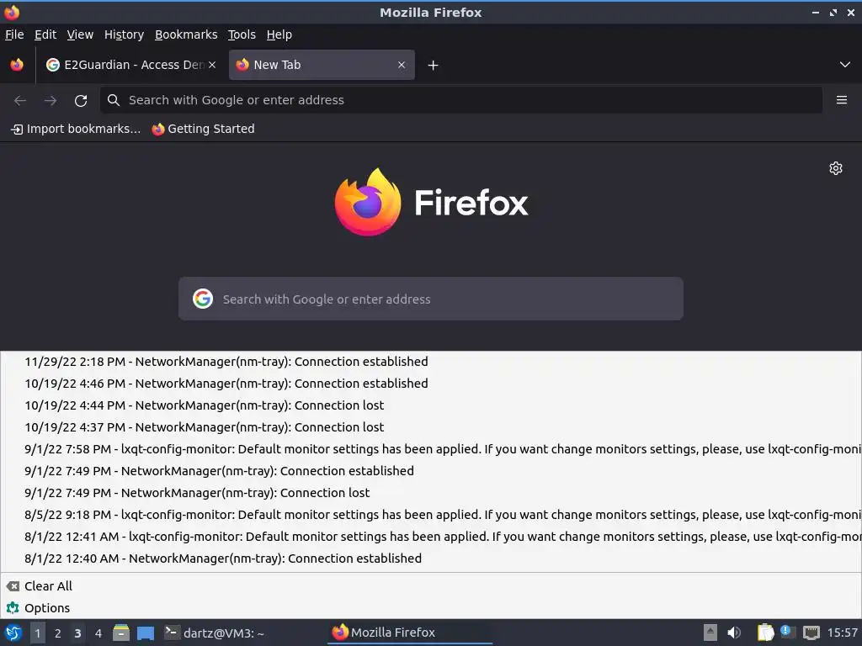Screen dimensions: 862x646
Task: Open the View menu
Action: point(80,34)
